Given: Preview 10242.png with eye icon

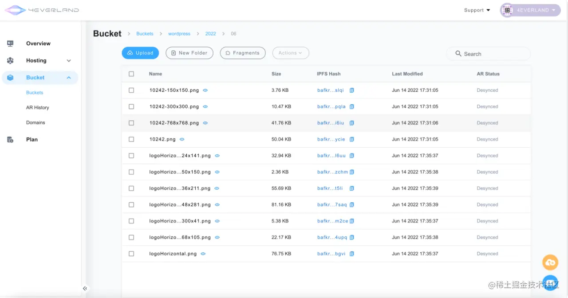Looking at the screenshot, I should [x=182, y=139].
